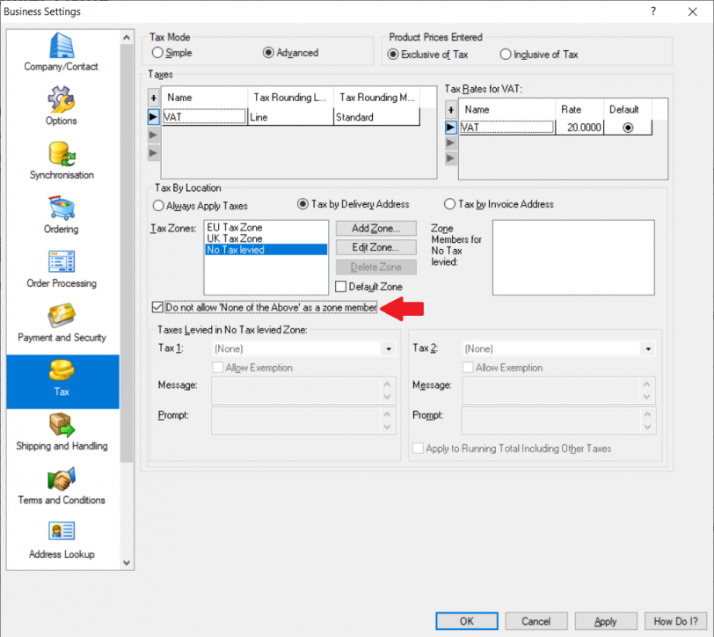714x637 pixels.
Task: Untick 'None of the Above' zone member checkbox
Action: click(158, 307)
